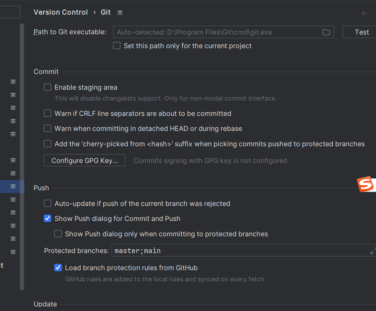Viewport: 376px width, 311px height.
Task: Go back with the left arrow icon
Action: tap(365, 13)
